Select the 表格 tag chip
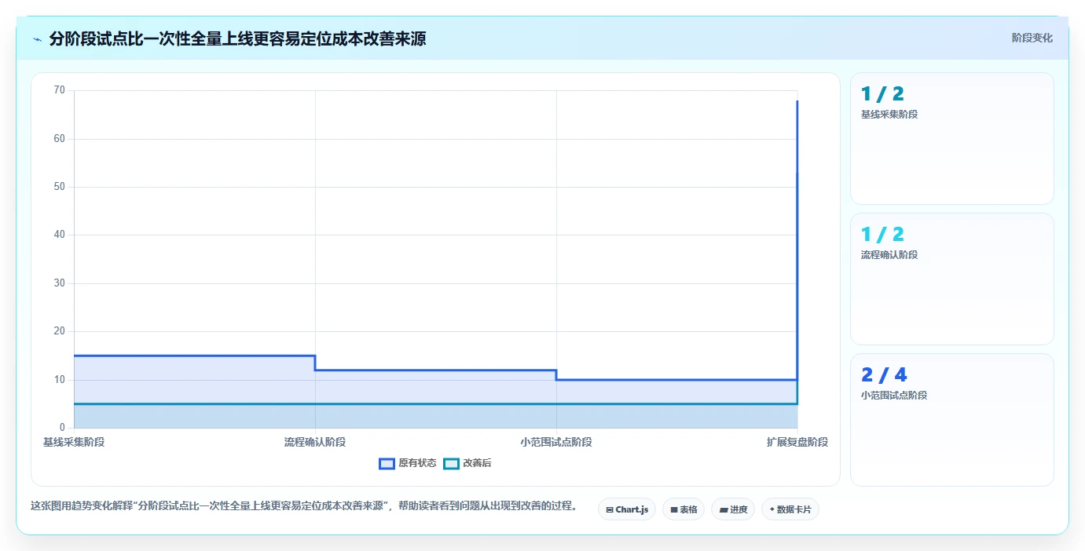Image resolution: width=1085 pixels, height=551 pixels. pyautogui.click(x=684, y=509)
